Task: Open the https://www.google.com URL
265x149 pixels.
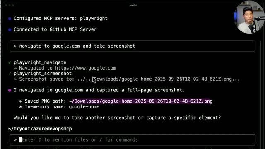Action: (86, 68)
